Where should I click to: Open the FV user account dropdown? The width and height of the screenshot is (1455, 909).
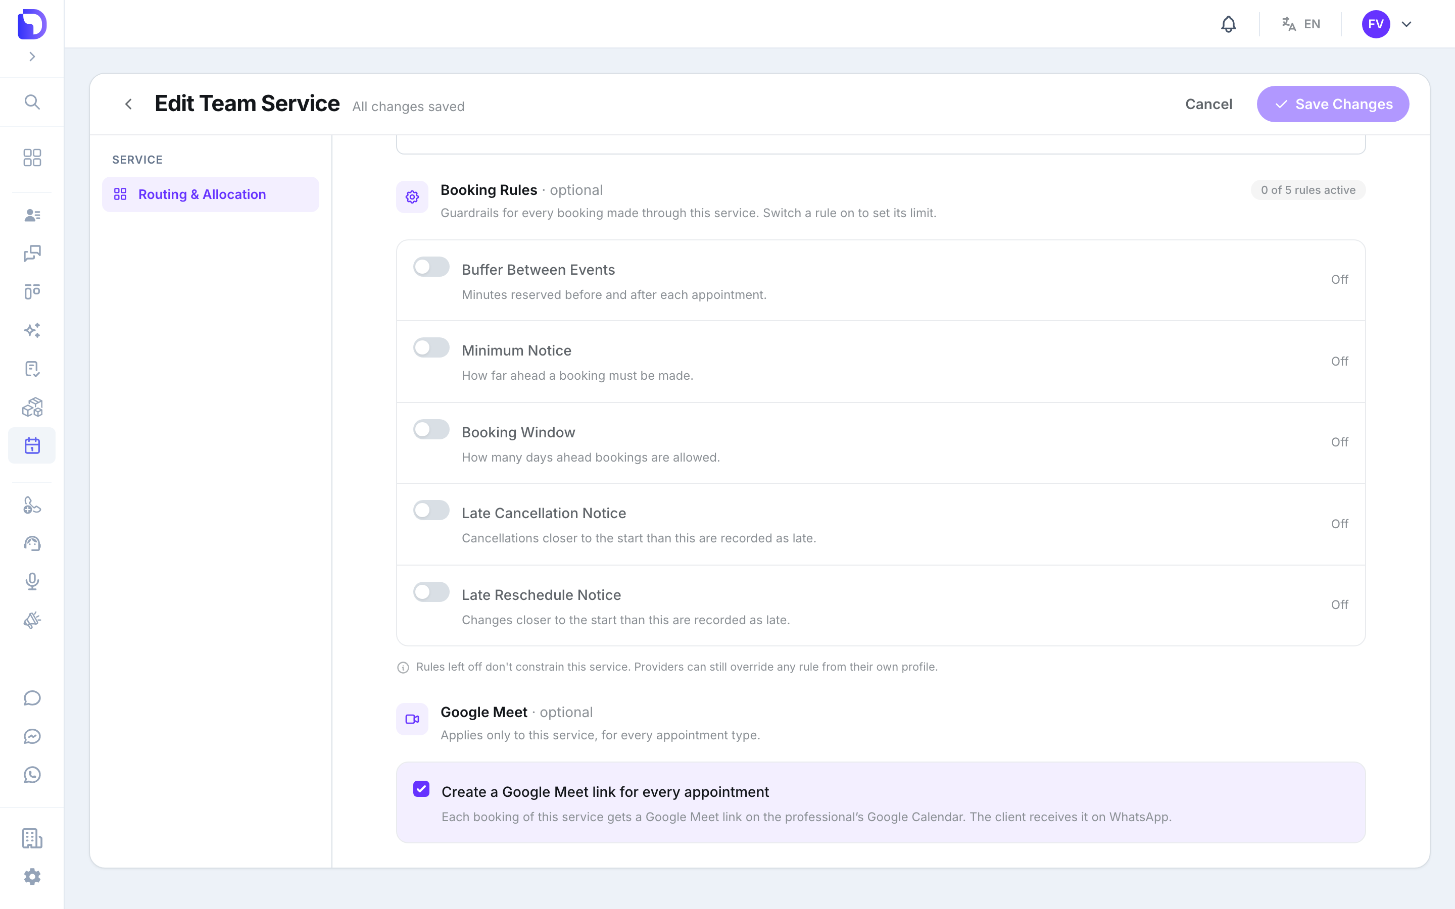[1387, 24]
